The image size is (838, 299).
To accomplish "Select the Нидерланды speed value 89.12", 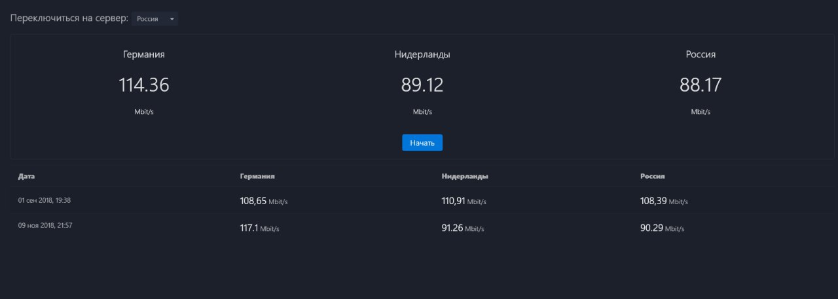I will tap(422, 85).
